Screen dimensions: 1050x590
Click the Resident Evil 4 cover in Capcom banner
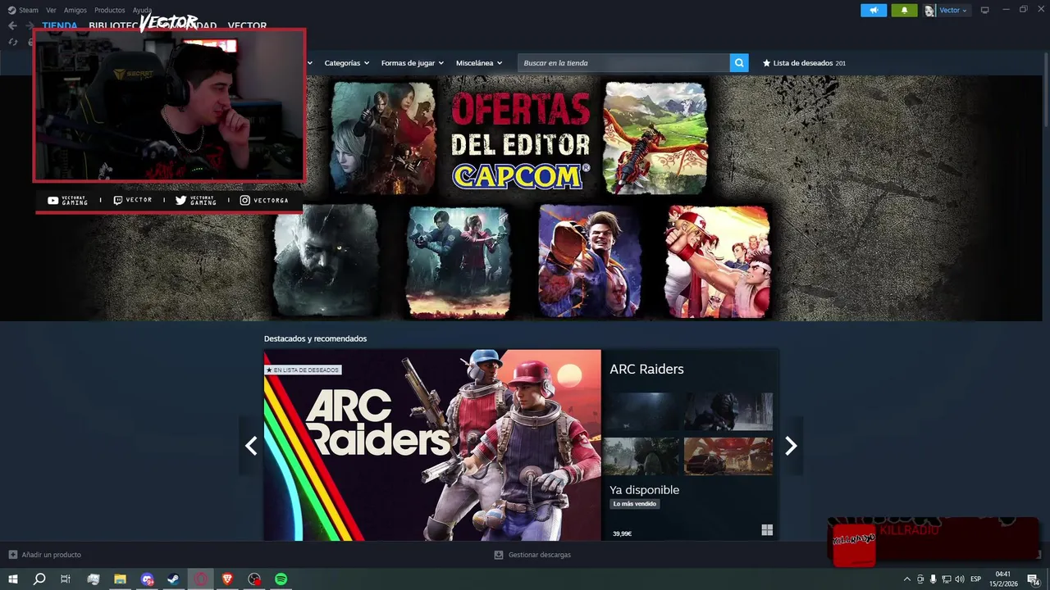click(x=384, y=138)
